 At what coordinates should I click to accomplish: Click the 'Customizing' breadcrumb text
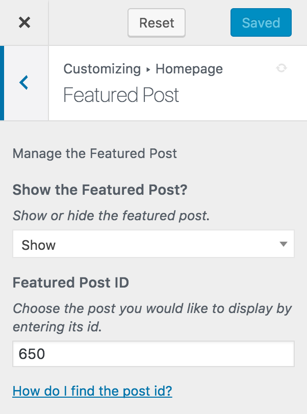tap(102, 69)
